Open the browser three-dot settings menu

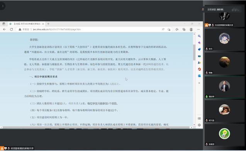(x=198, y=29)
